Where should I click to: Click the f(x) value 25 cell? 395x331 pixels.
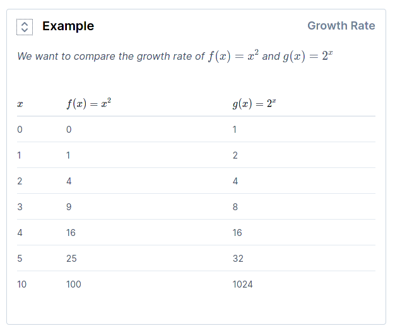tap(71, 259)
